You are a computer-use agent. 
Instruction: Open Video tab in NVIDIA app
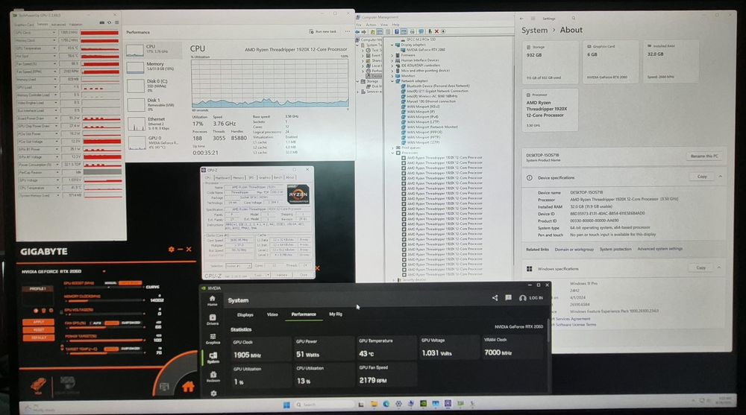(x=272, y=314)
